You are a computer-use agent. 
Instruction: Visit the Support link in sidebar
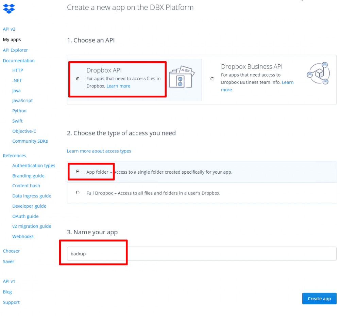click(11, 302)
